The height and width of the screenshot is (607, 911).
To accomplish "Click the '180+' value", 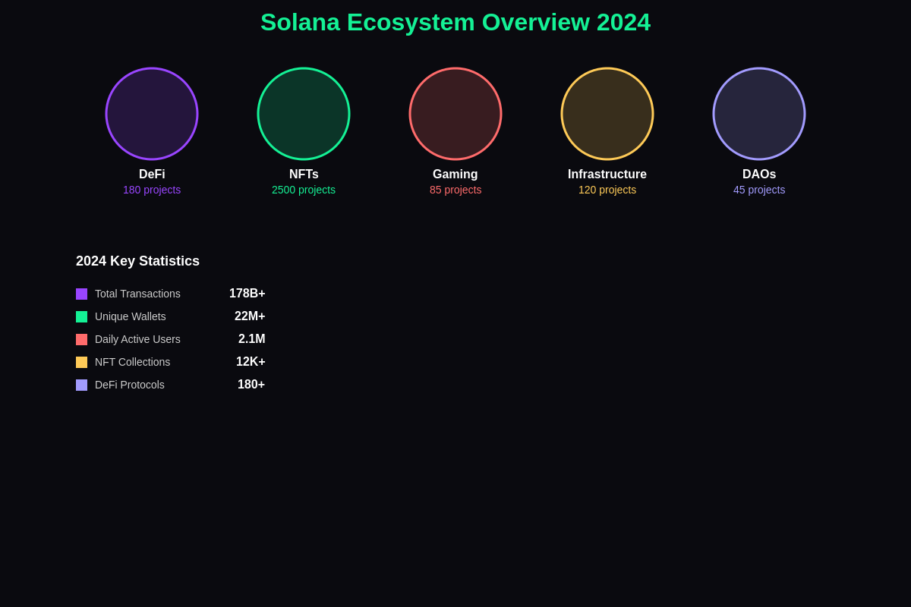I will (251, 385).
